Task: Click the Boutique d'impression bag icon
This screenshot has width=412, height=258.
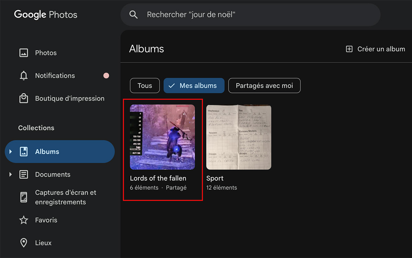Action: (x=24, y=98)
